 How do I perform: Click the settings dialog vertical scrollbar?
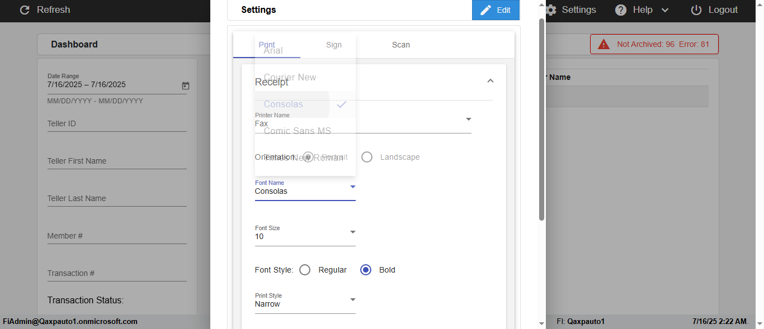click(541, 117)
